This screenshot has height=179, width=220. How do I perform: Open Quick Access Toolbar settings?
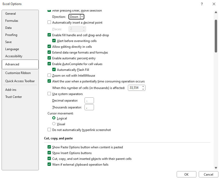click(20, 81)
